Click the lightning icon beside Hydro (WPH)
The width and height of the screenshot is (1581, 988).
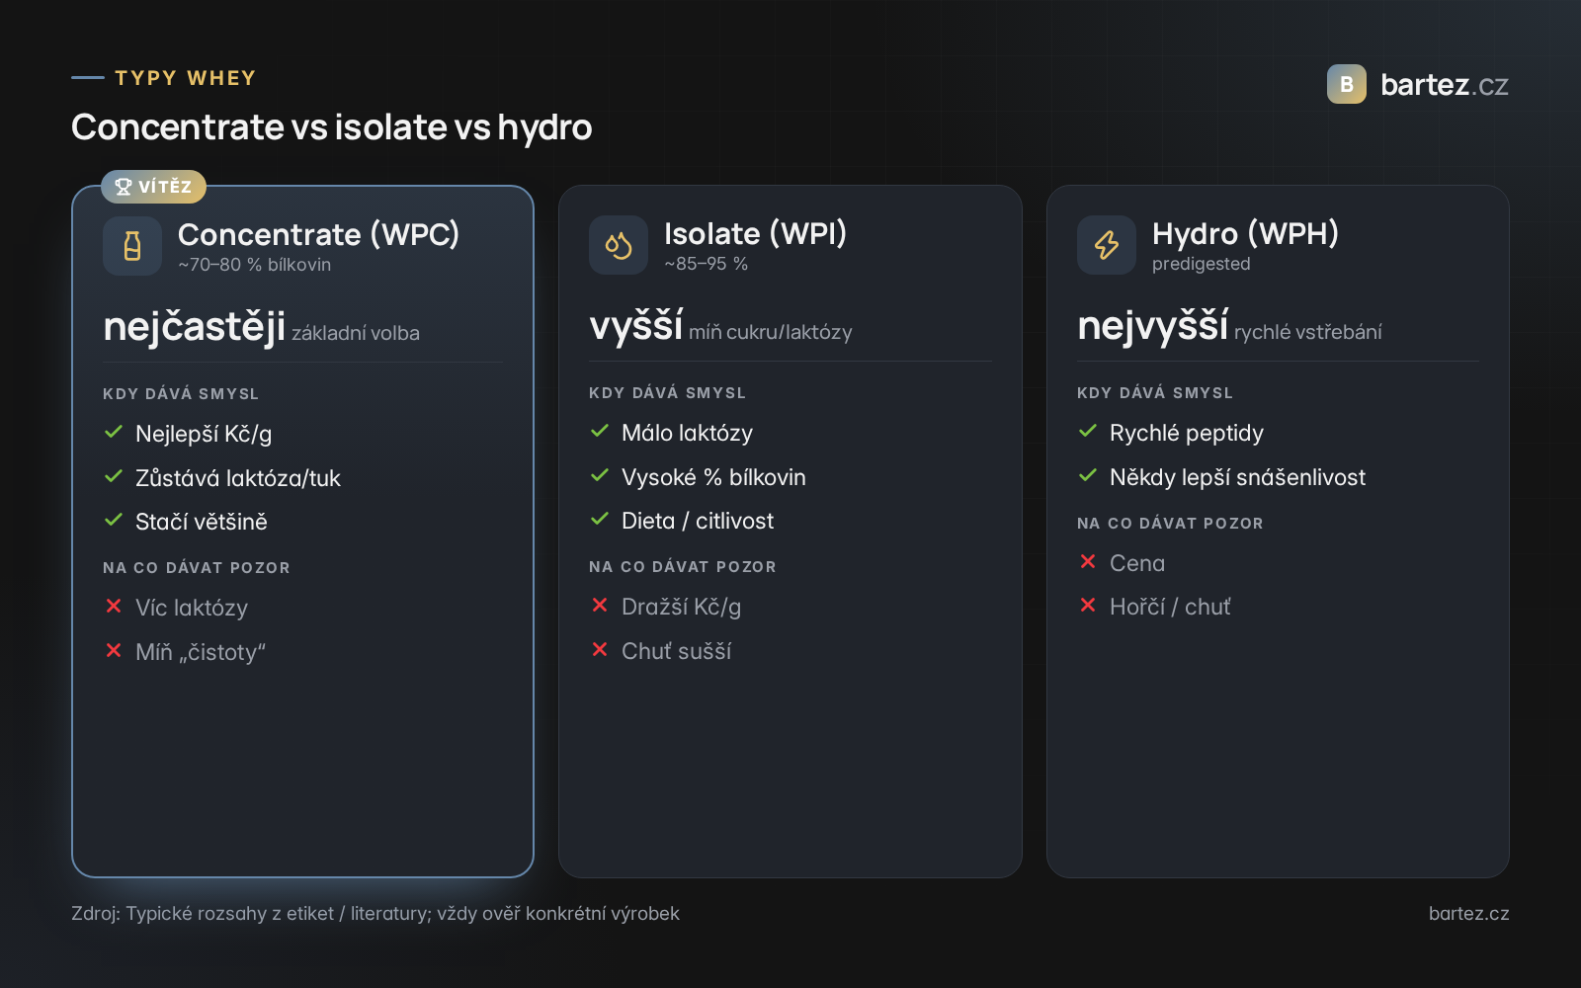1107,245
